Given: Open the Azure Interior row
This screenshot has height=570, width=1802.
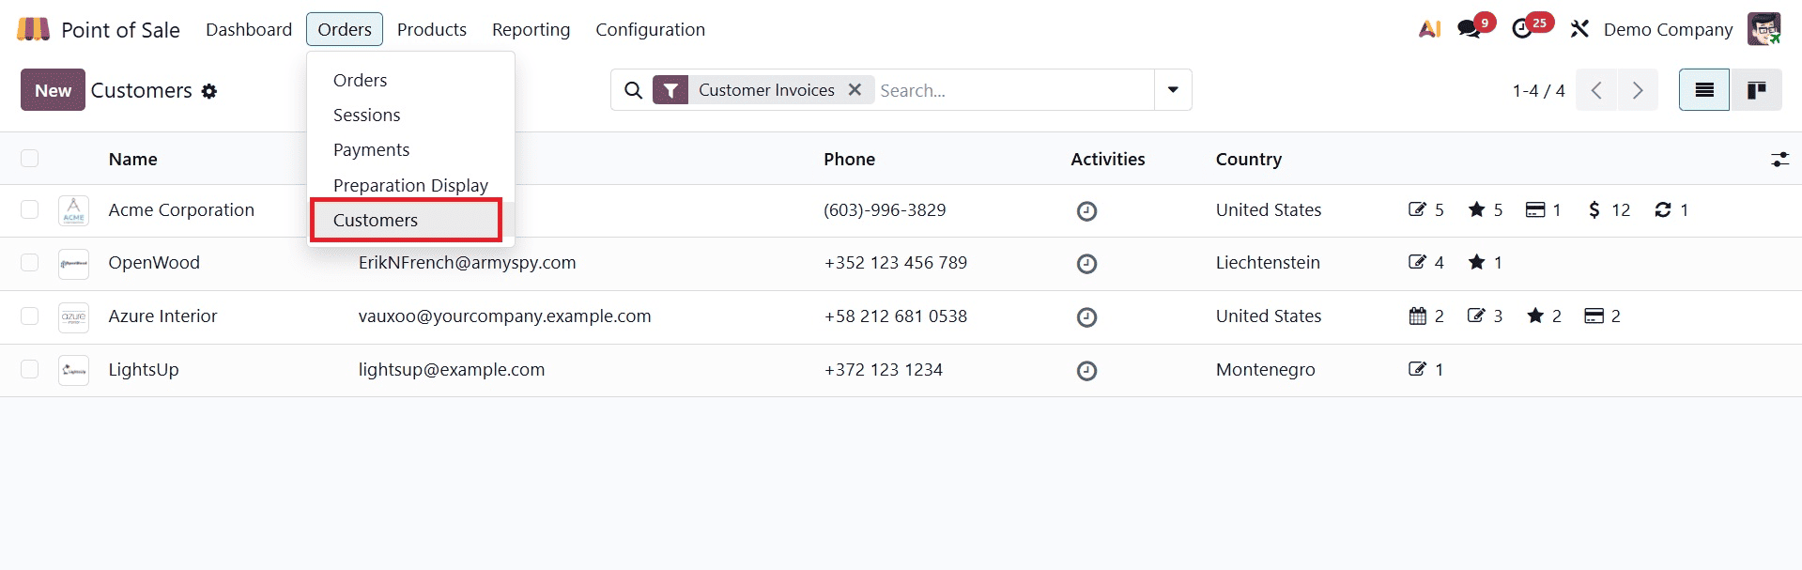Looking at the screenshot, I should pos(901,316).
